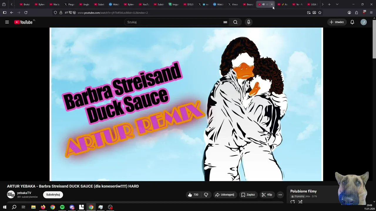Go to the YouTube home logo
This screenshot has height=211, width=376.
pyautogui.click(x=23, y=22)
